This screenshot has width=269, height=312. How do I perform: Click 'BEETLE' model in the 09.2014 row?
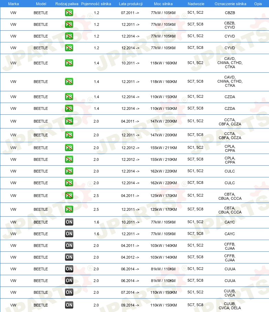pos(41,305)
